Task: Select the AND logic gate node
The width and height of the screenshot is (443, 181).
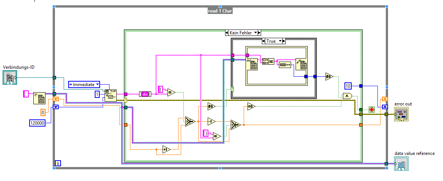Action: tap(348, 96)
